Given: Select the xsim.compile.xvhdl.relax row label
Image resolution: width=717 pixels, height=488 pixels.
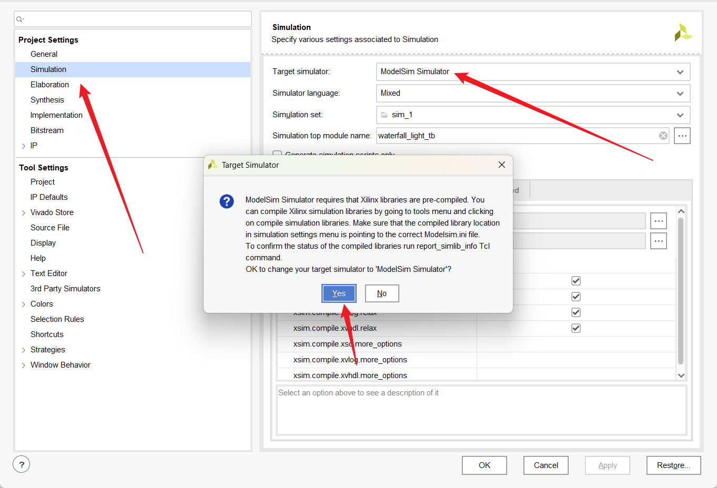Looking at the screenshot, I should point(335,328).
